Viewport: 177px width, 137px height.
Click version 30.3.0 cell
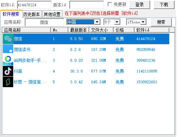(x=76, y=71)
